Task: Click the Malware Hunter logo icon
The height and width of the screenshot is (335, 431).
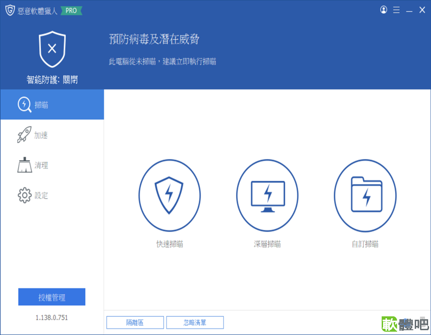Action: point(10,10)
